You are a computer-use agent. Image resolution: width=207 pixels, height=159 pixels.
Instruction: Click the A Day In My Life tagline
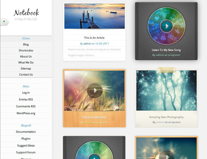point(26,19)
